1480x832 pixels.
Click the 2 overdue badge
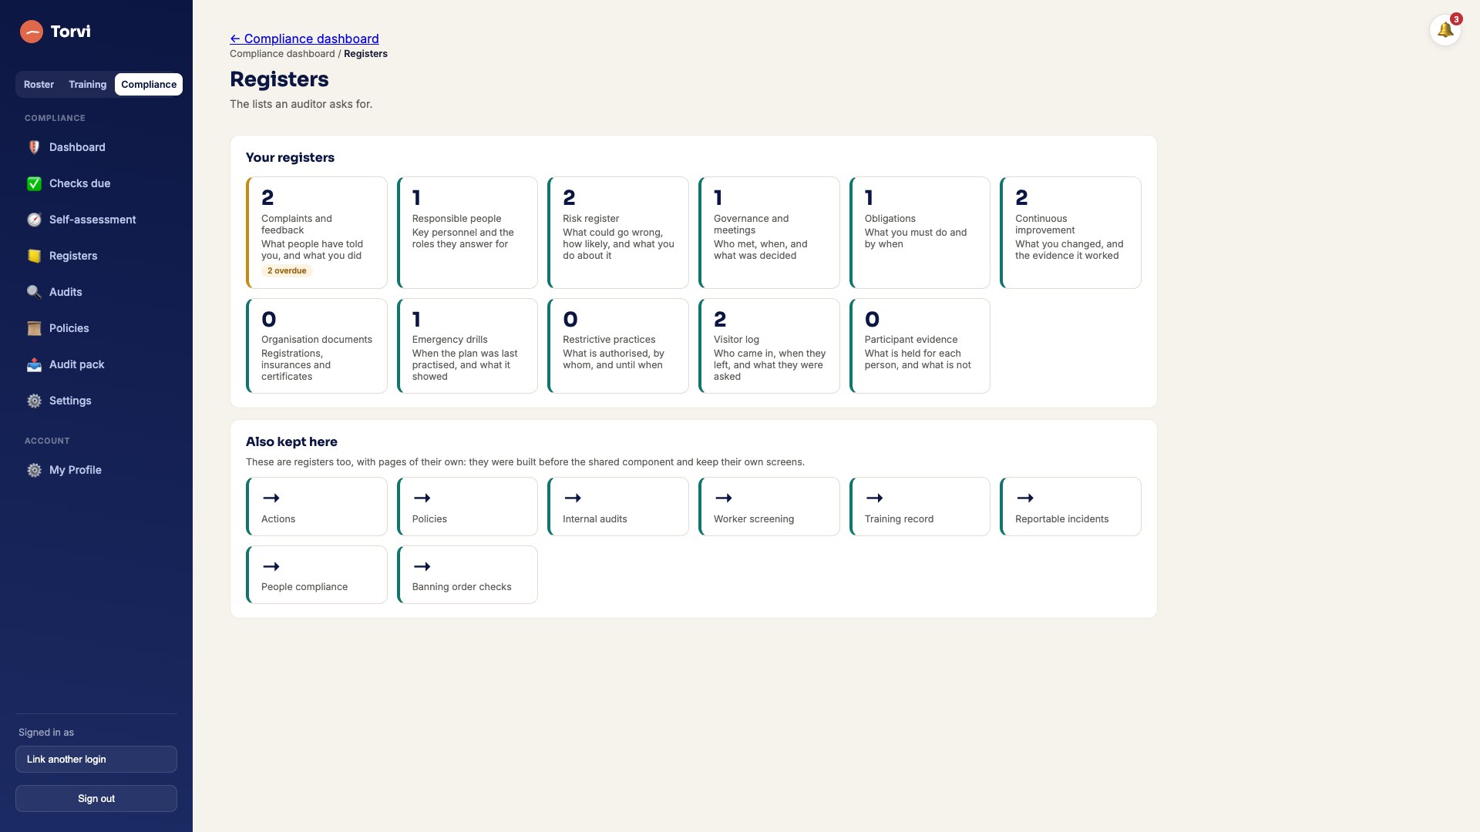[287, 271]
